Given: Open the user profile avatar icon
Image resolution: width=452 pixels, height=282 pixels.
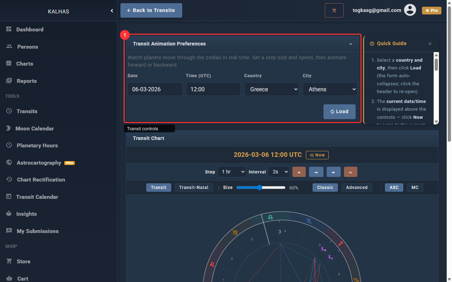Looking at the screenshot, I should (410, 10).
